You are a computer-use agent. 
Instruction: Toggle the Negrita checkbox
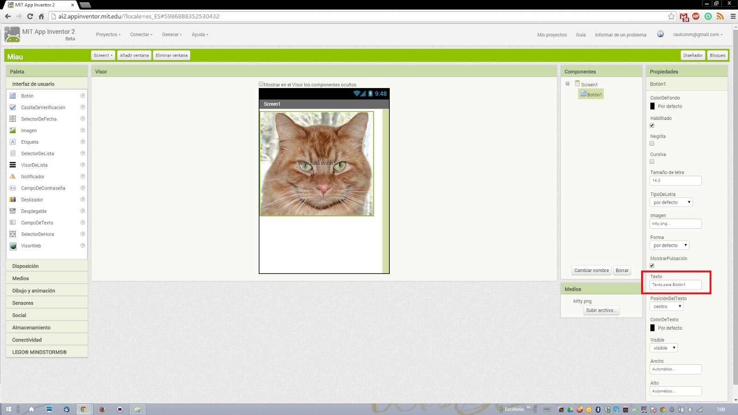pyautogui.click(x=652, y=143)
